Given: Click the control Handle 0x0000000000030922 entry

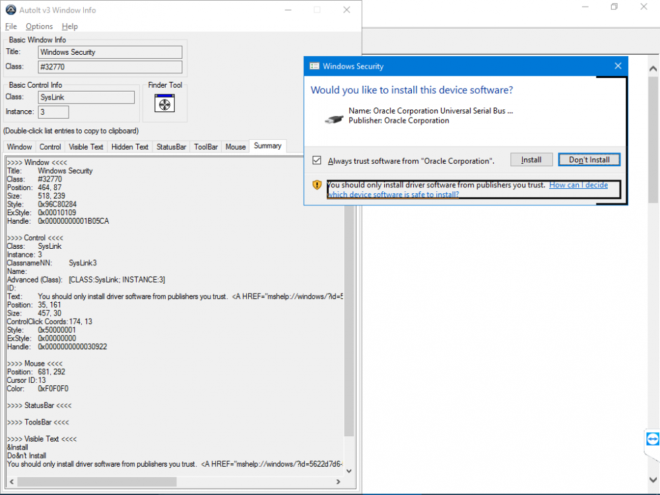Looking at the screenshot, I should click(x=57, y=347).
